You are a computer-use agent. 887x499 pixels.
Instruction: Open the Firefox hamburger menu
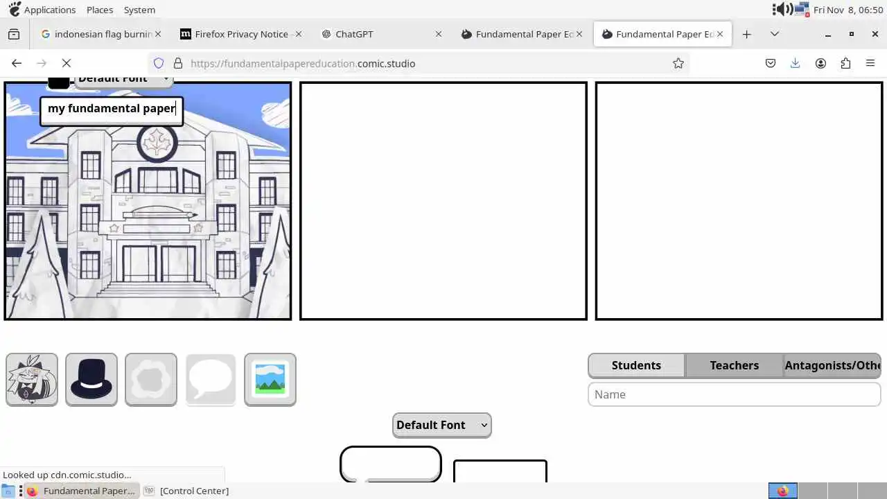[x=870, y=63]
